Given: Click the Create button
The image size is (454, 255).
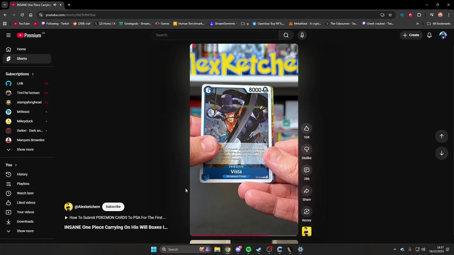Looking at the screenshot, I should point(411,35).
